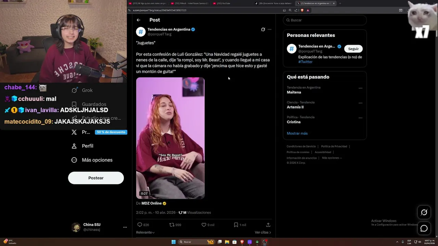This screenshot has height=246, width=438.
Task: Open Condiciones de Servicio footer link
Action: 301,147
